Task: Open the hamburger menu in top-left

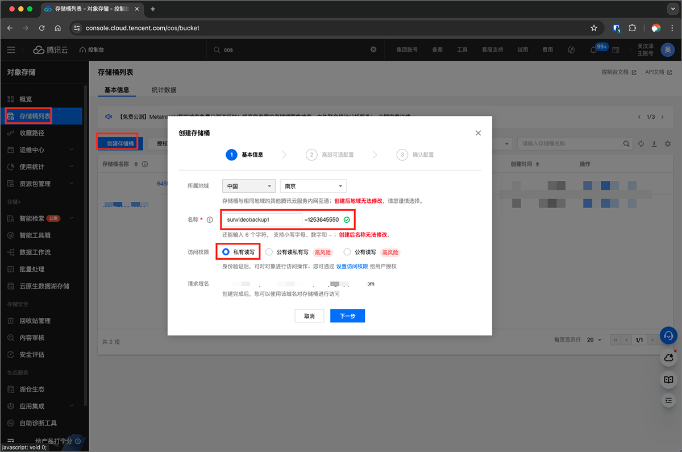Action: (11, 50)
